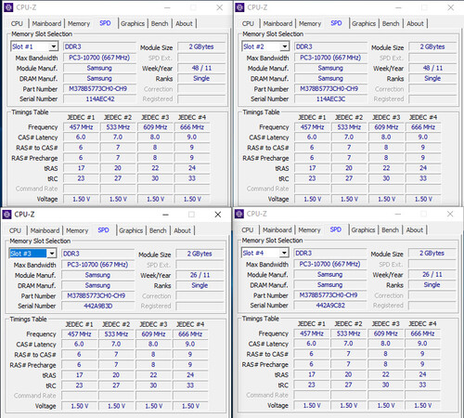464x418 pixels.
Task: Click JEDEC #2 CAS# Latency 7.0 in Slot #3 window
Action: pos(116,344)
